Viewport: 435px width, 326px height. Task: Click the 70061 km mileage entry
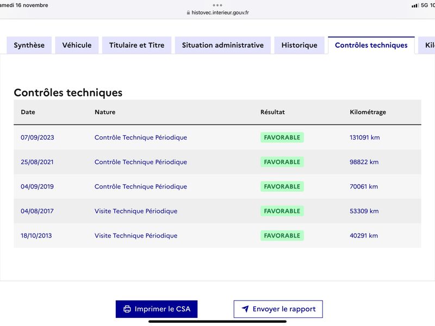pos(364,186)
